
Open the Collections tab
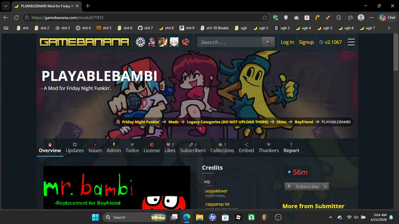pyautogui.click(x=222, y=148)
